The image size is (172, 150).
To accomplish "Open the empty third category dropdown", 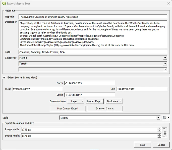I will point(165,69).
